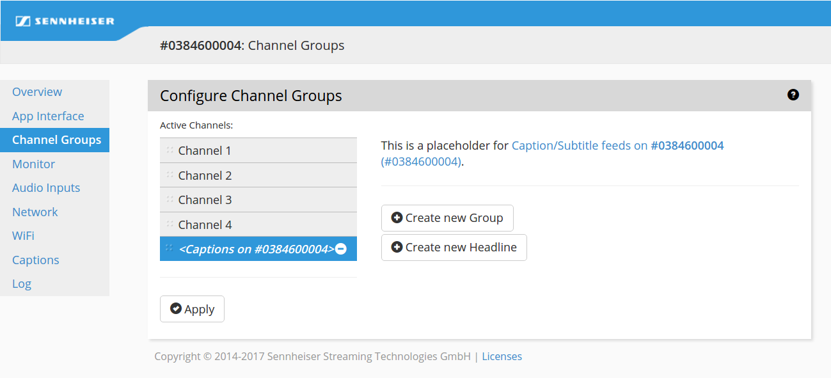Click the drag handle beside Channel 3
This screenshot has width=831, height=378.
[170, 200]
